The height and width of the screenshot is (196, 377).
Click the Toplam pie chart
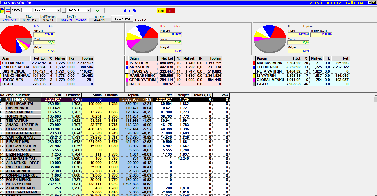point(270,39)
